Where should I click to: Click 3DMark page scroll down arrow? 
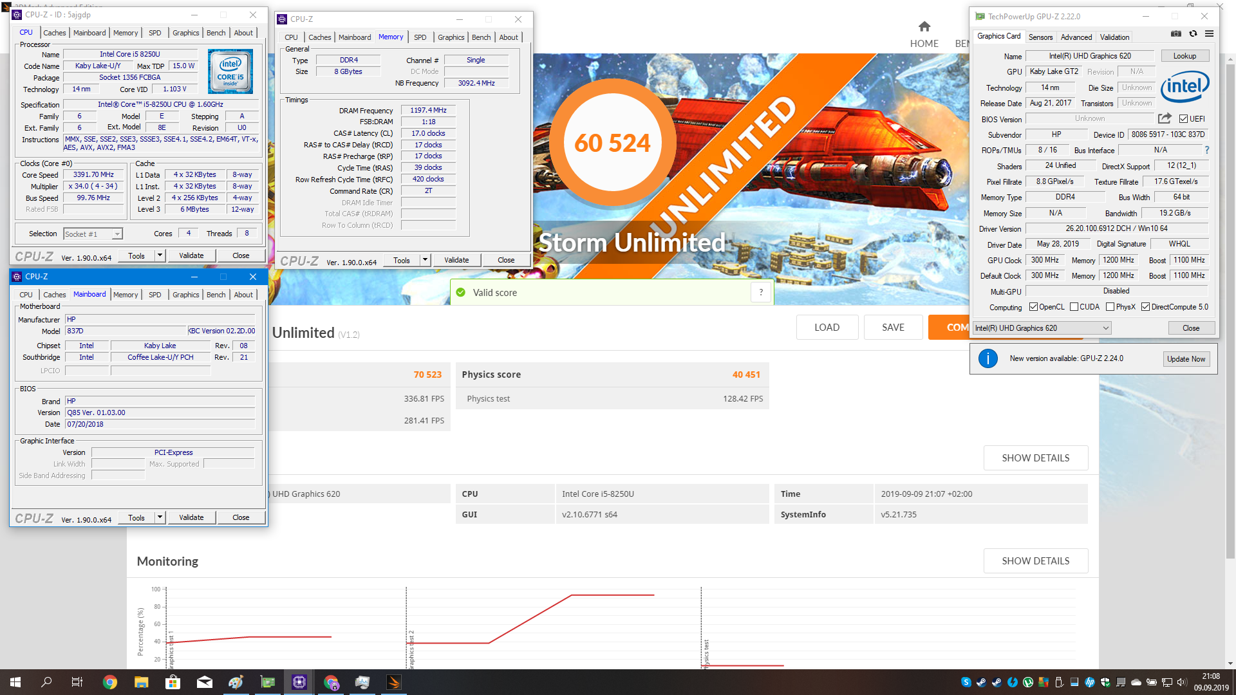pos(1230,663)
